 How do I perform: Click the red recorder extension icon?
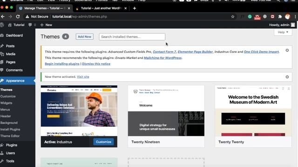point(272,17)
